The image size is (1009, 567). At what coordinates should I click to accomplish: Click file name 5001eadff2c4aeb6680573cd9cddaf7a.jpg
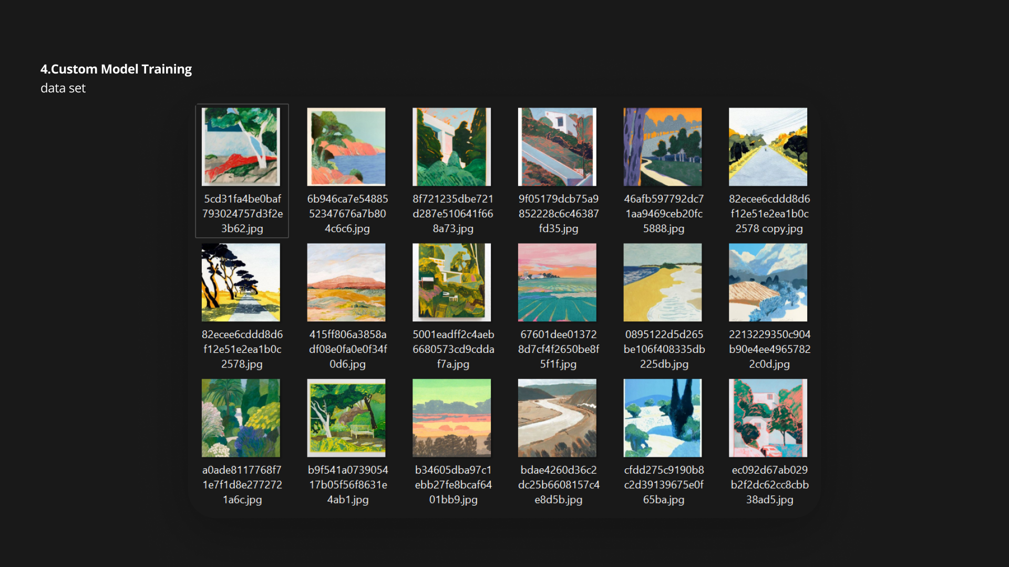pos(453,349)
